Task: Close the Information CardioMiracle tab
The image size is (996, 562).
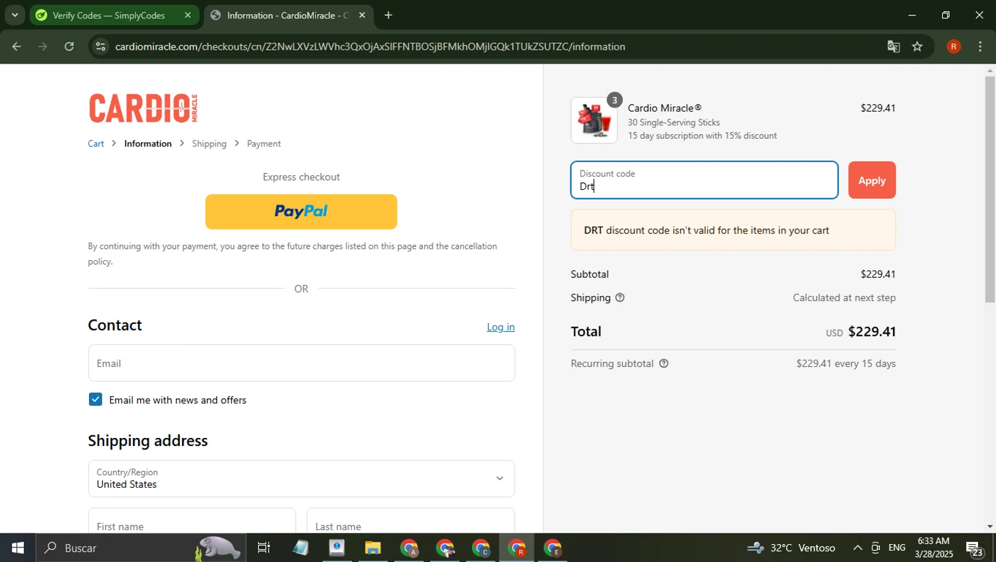Action: [x=362, y=15]
